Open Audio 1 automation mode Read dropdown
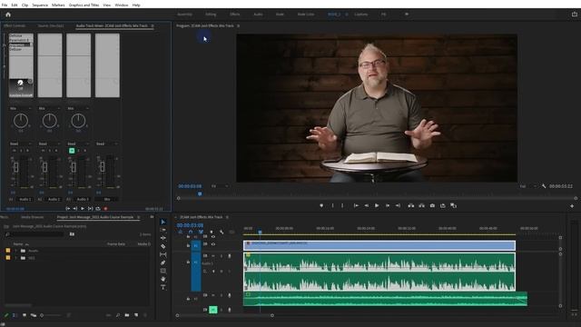This screenshot has width=581, height=327. [x=21, y=144]
